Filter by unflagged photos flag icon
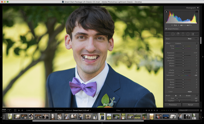This screenshot has width=204, height=124. click(x=126, y=110)
